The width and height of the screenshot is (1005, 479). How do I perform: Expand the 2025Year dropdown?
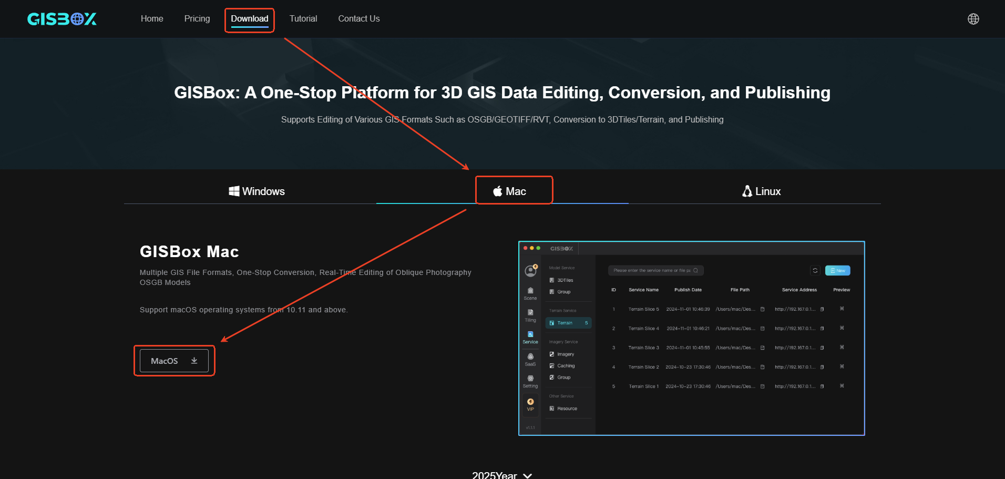pyautogui.click(x=502, y=475)
